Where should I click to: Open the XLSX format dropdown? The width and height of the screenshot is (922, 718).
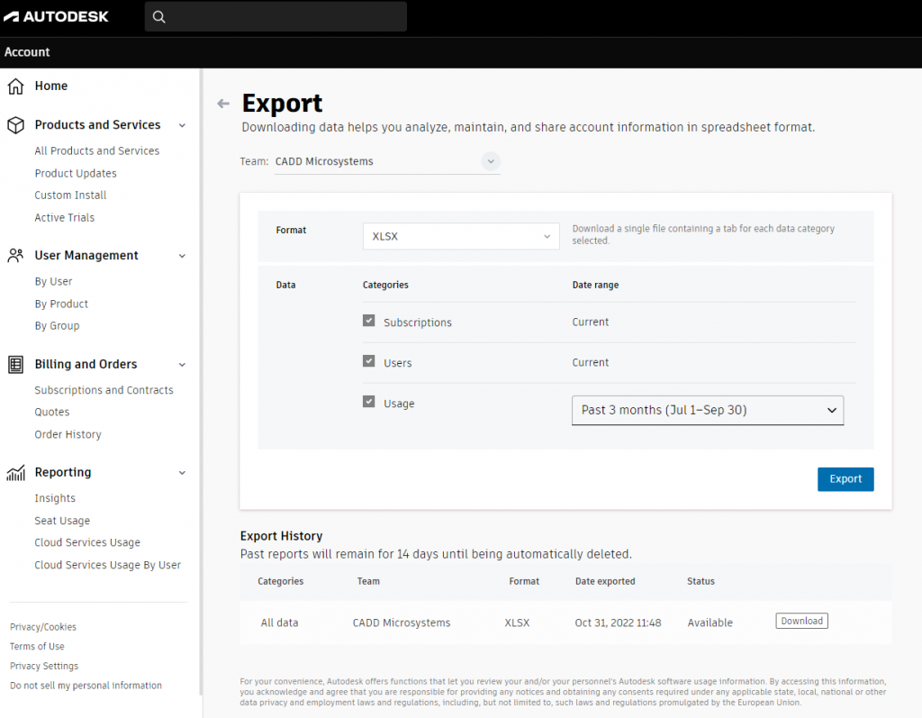click(461, 236)
